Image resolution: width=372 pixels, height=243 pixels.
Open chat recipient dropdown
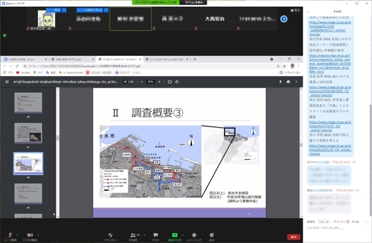[324, 222]
